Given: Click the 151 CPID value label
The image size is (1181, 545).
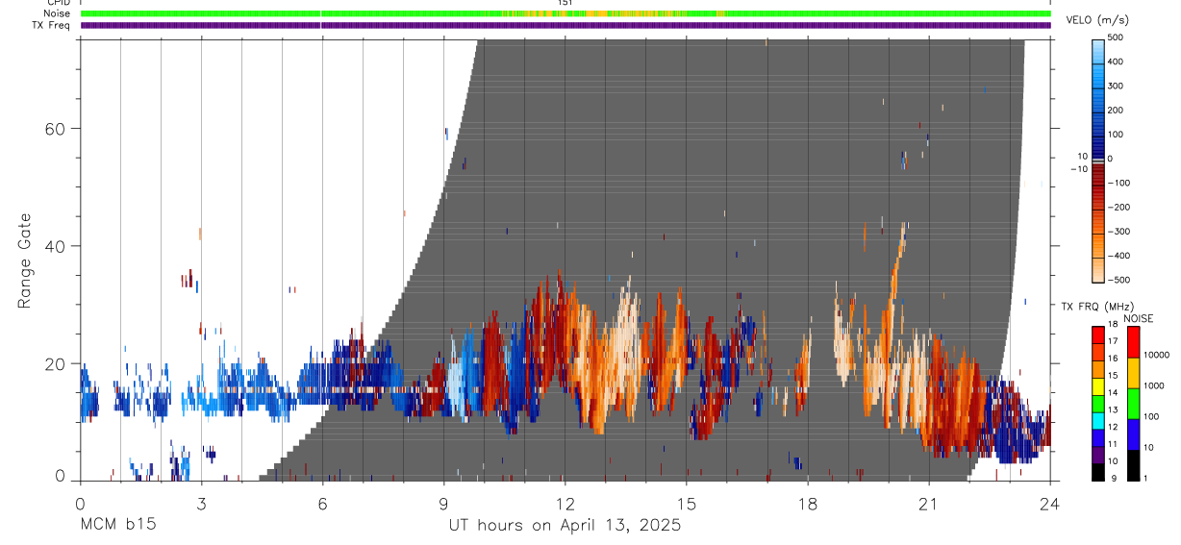Looking at the screenshot, I should 565,3.
